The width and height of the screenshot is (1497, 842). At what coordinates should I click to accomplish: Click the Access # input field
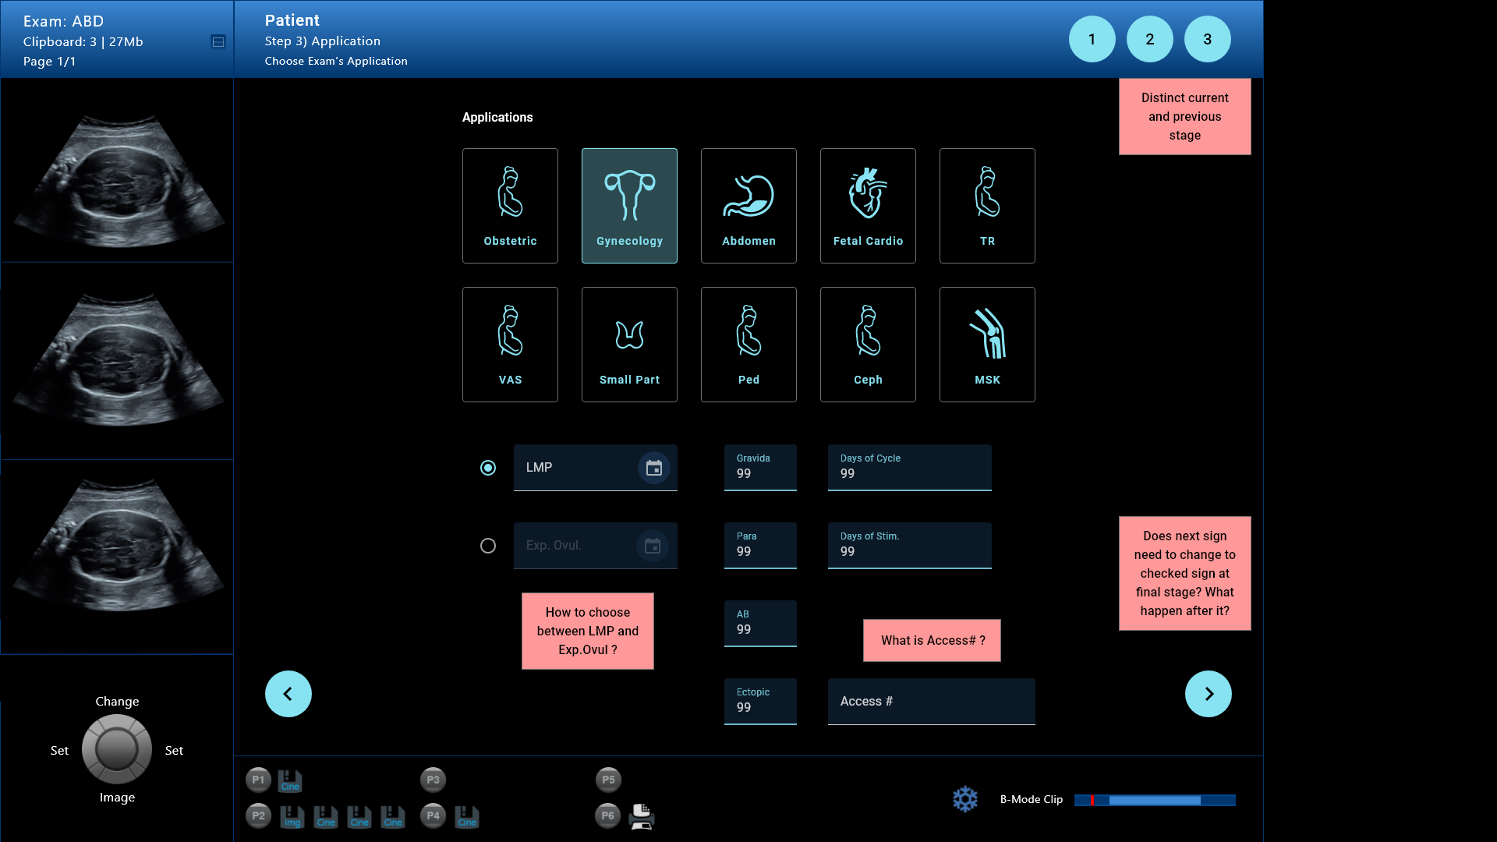(x=931, y=702)
